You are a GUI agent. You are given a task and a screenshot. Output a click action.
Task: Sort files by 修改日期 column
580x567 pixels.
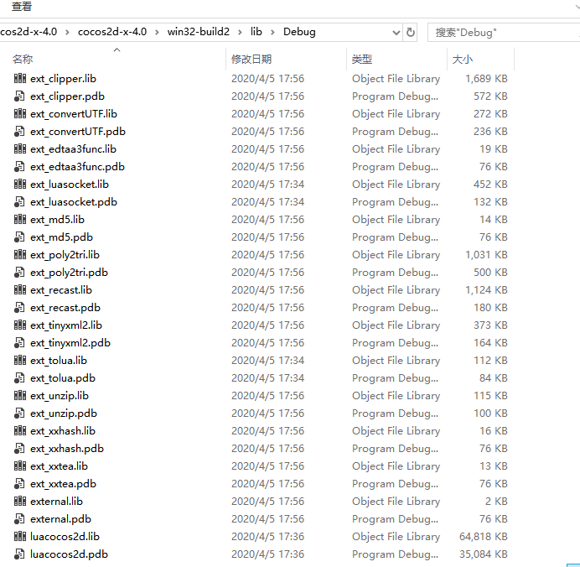click(251, 60)
